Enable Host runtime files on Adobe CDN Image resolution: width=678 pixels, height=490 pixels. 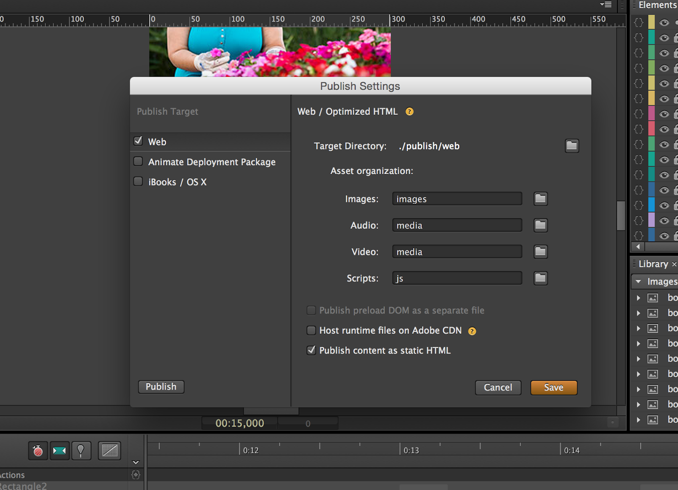(x=311, y=330)
